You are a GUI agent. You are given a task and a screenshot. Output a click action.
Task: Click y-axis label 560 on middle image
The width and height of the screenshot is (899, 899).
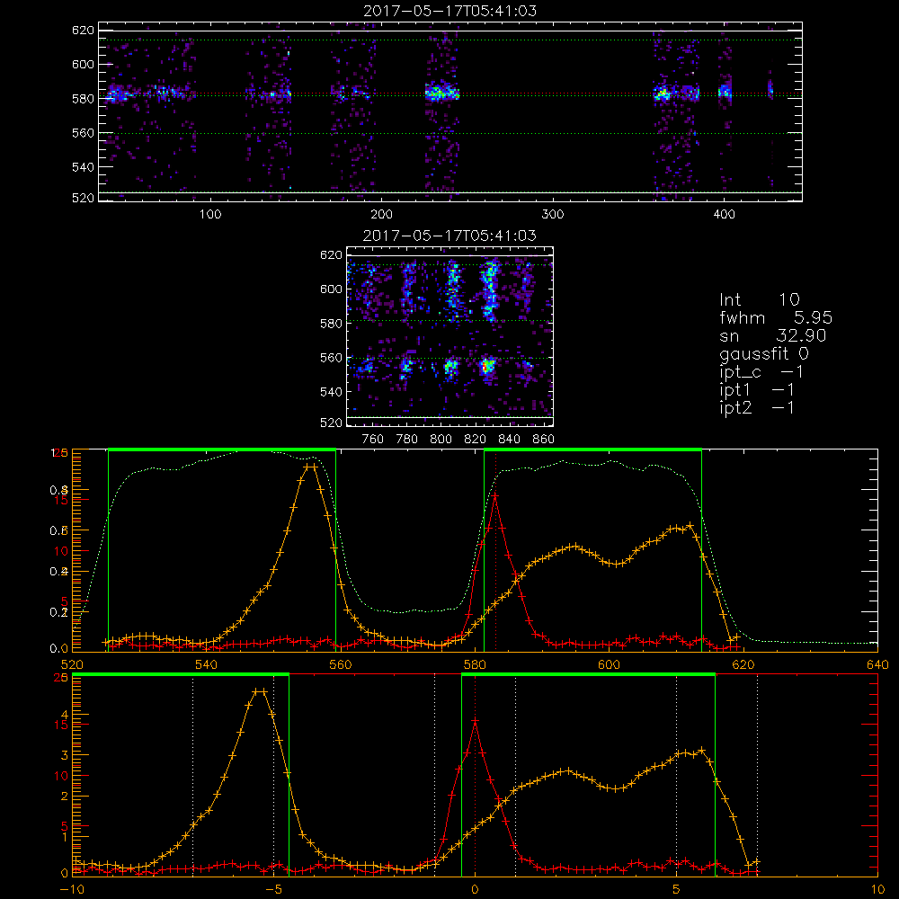click(331, 358)
